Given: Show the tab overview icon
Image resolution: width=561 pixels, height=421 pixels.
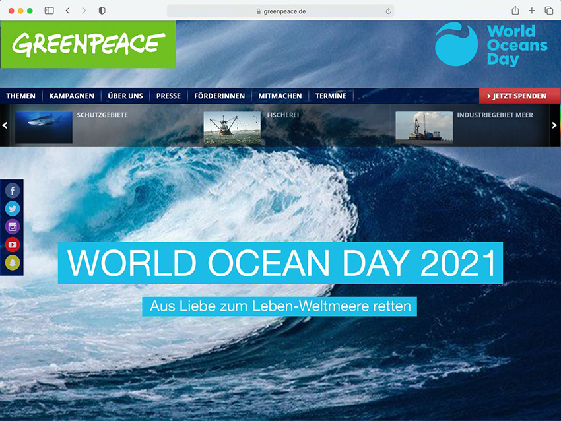Looking at the screenshot, I should click(x=548, y=11).
